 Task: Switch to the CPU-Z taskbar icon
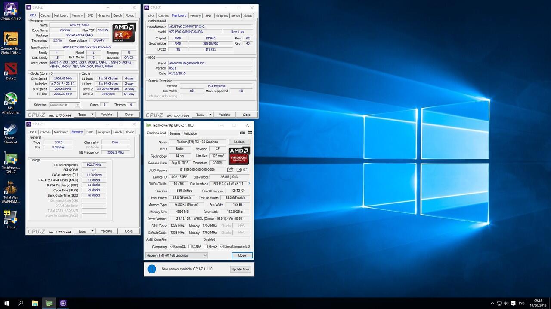pyautogui.click(x=63, y=303)
